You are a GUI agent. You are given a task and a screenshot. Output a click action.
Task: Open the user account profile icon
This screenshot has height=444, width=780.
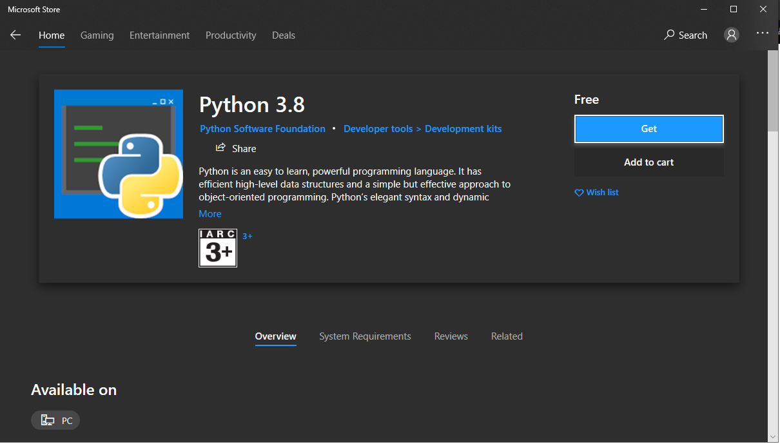[731, 35]
